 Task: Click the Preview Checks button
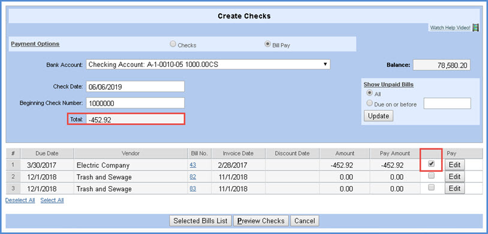click(x=261, y=221)
